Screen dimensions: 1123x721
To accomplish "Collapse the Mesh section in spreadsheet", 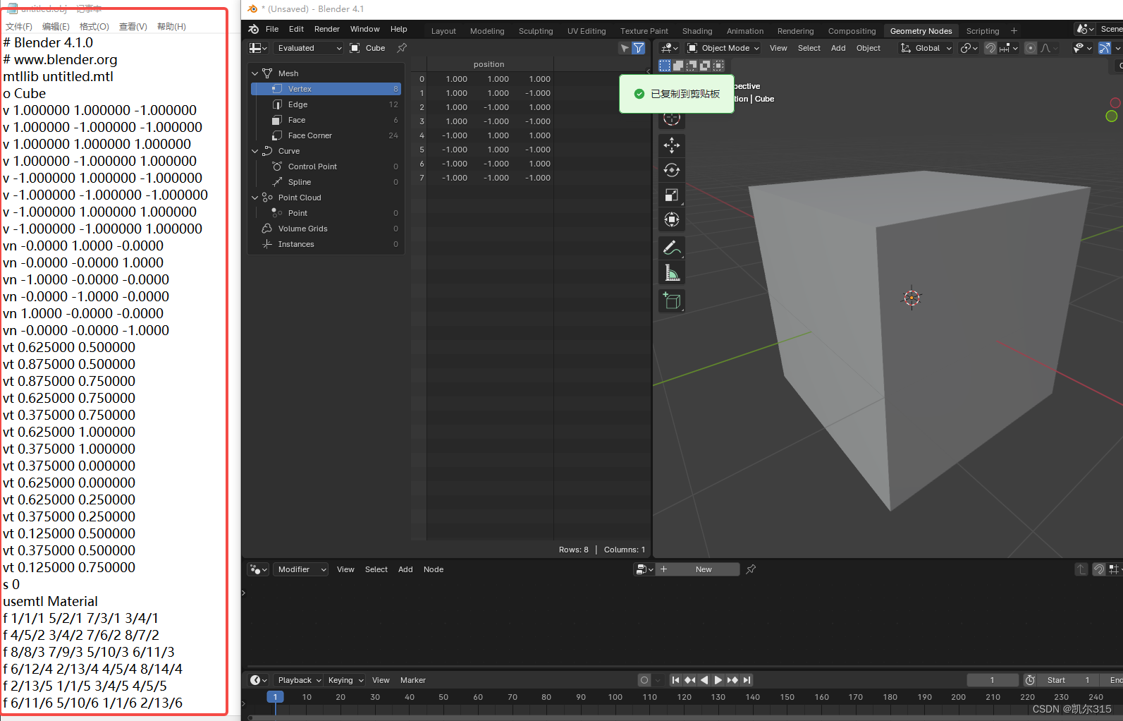I will (255, 73).
